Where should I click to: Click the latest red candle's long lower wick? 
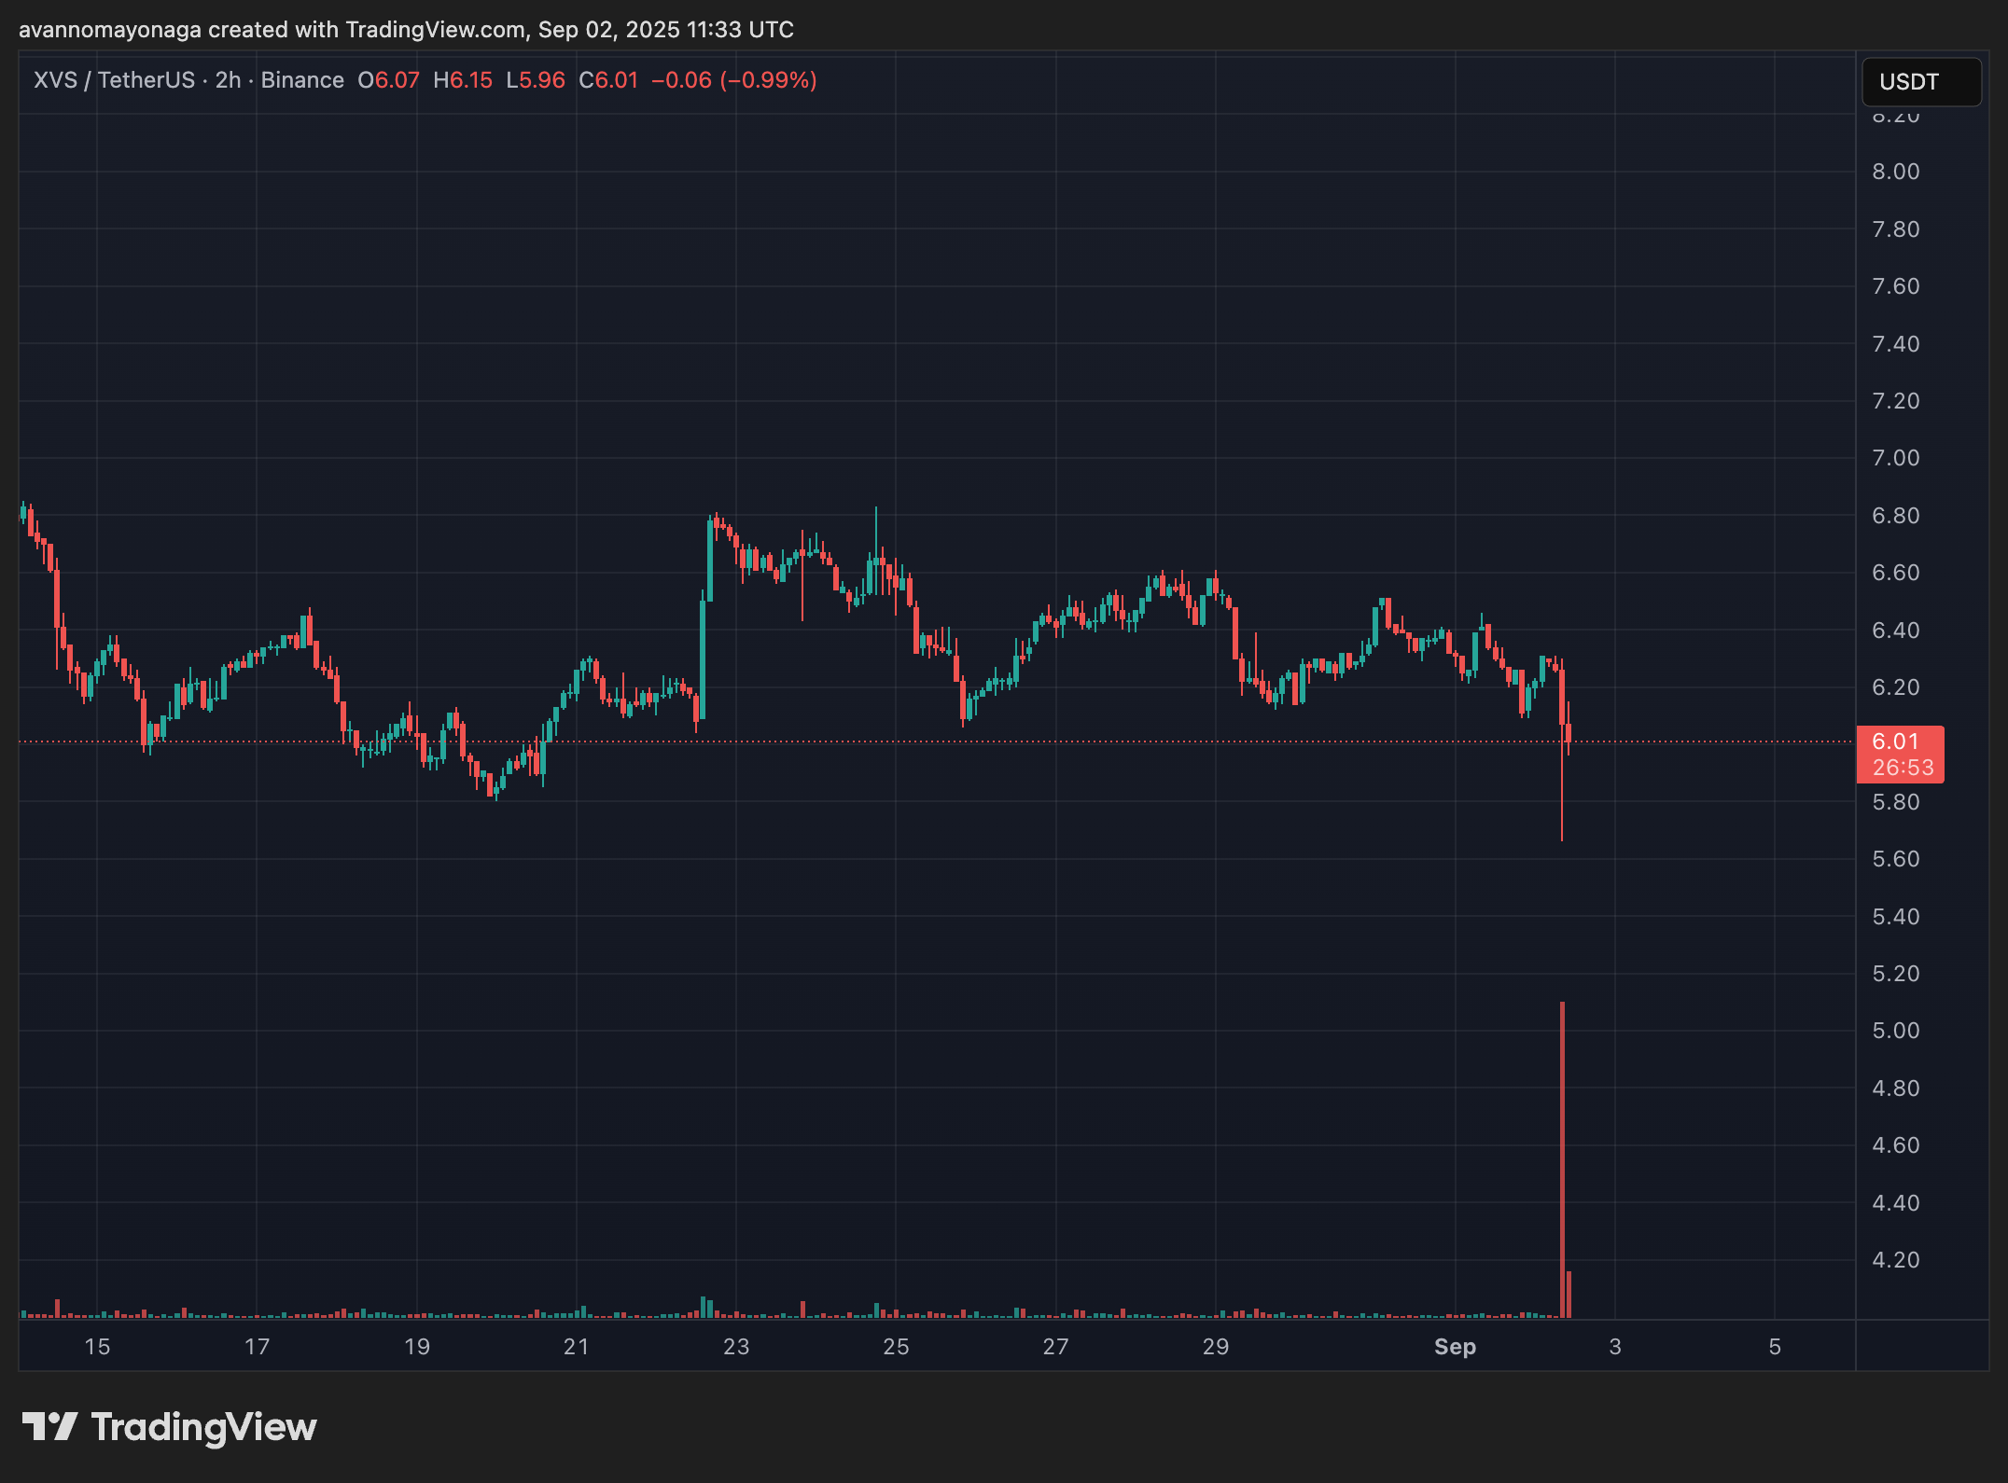pyautogui.click(x=1562, y=793)
